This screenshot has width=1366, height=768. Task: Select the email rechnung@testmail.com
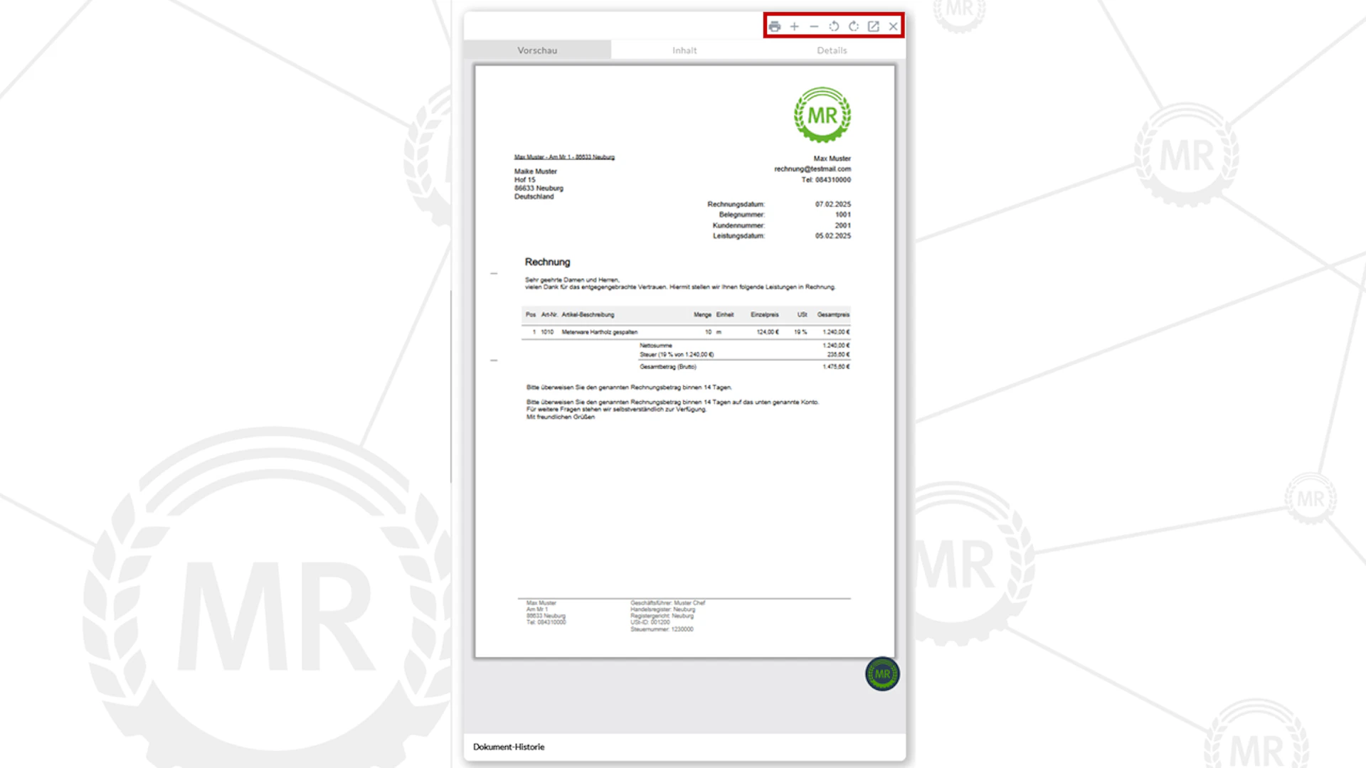812,169
